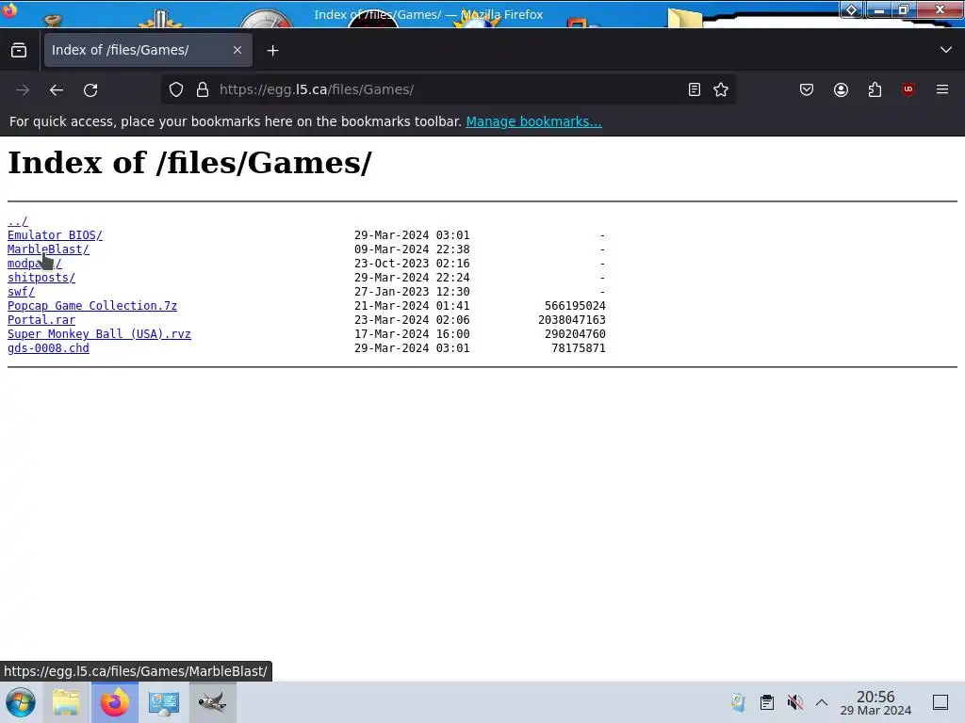
Task: Open the GIMP taskbar icon
Action: tap(212, 702)
